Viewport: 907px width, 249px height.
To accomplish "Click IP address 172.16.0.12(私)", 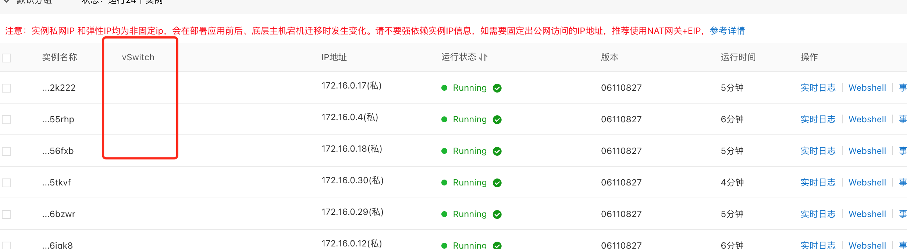I will [352, 243].
